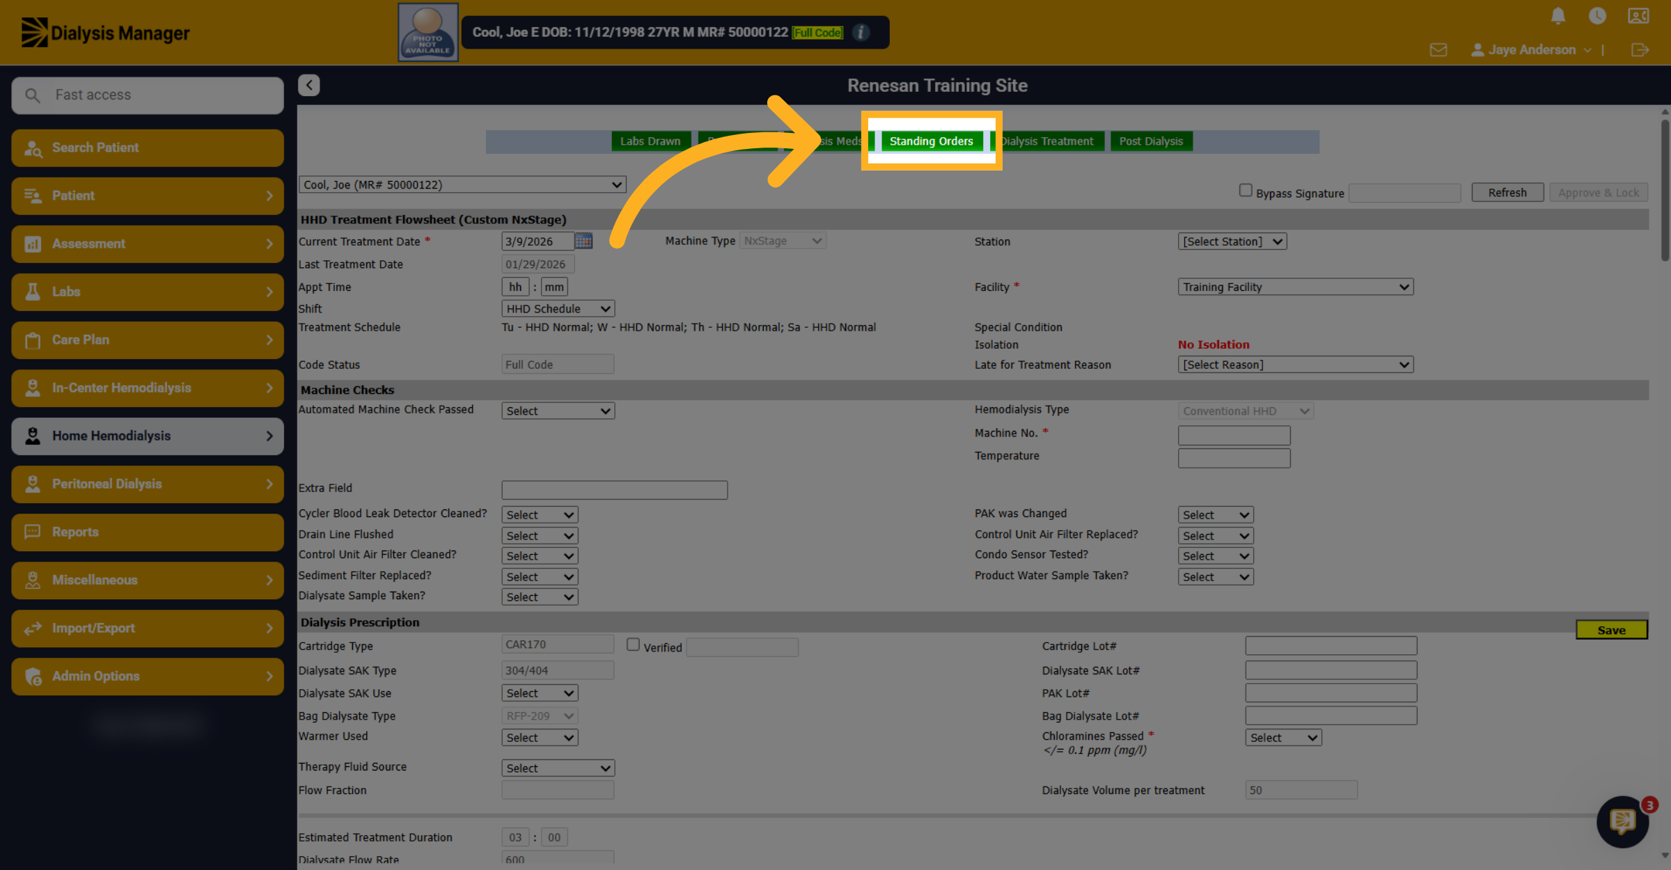This screenshot has width=1671, height=870.
Task: Open the clock history icon
Action: click(x=1597, y=15)
